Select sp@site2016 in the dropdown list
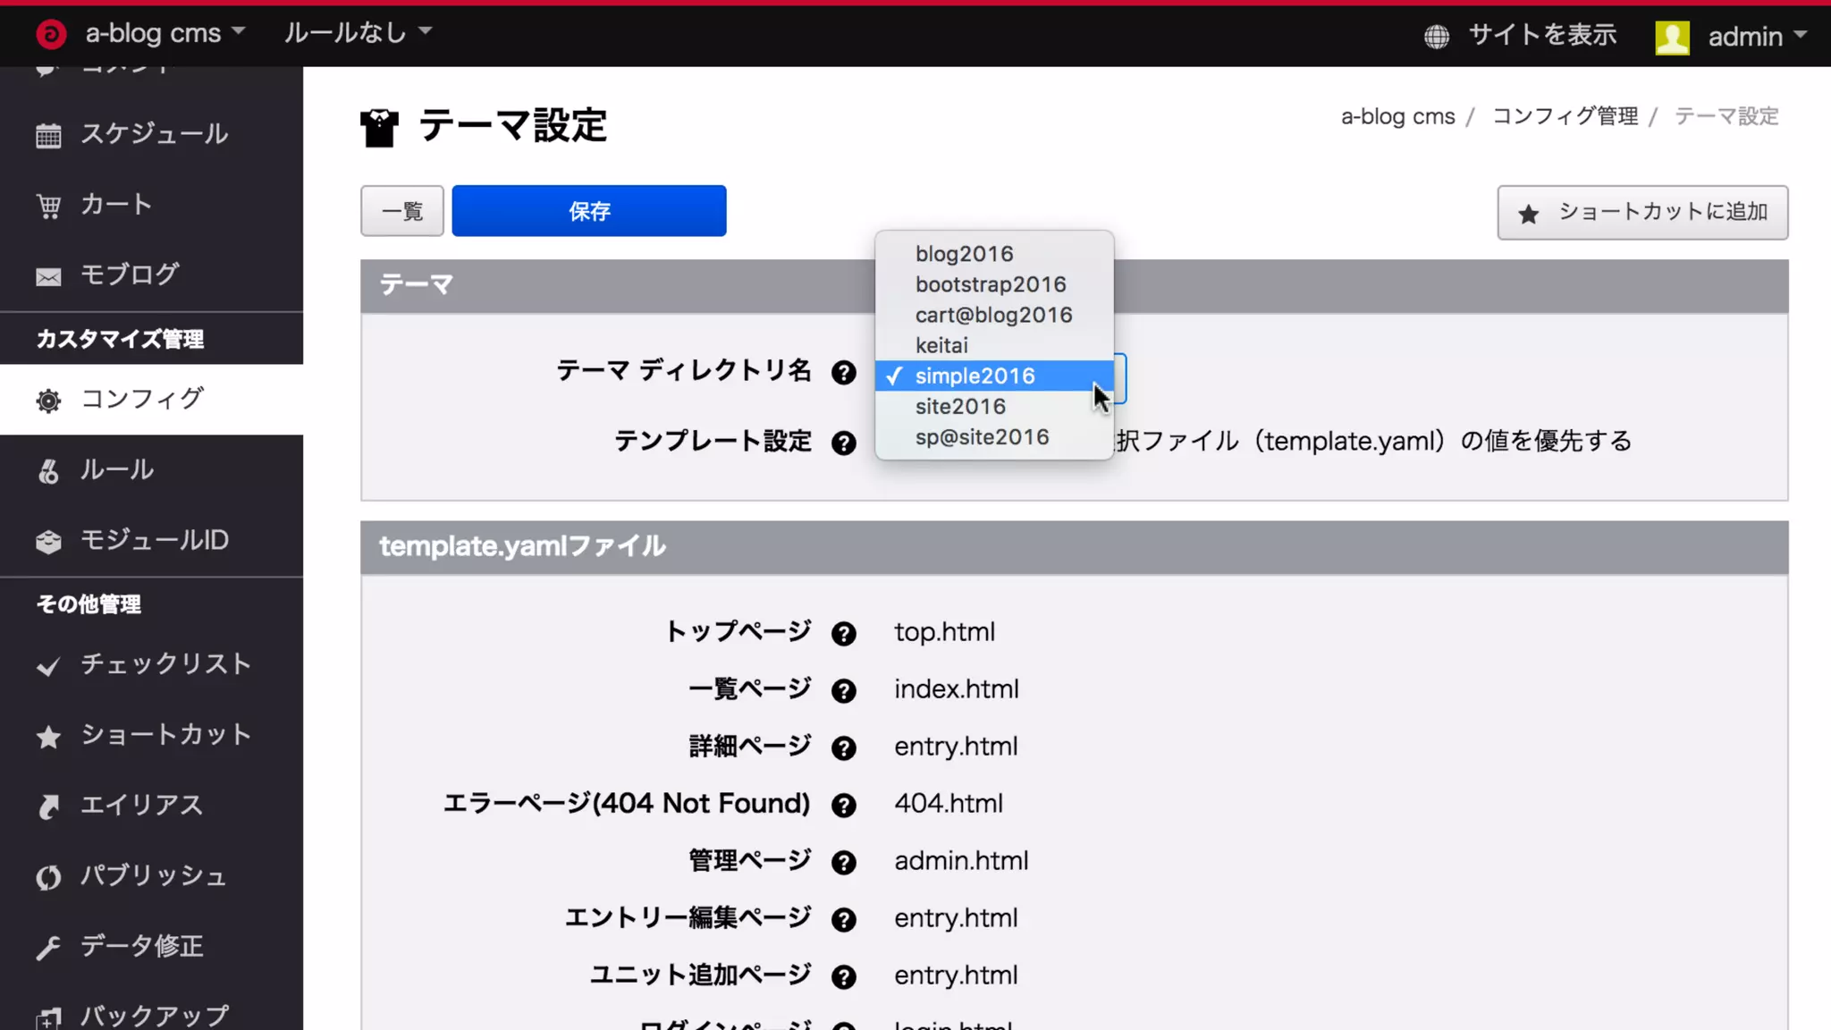This screenshot has height=1030, width=1831. pyautogui.click(x=982, y=437)
